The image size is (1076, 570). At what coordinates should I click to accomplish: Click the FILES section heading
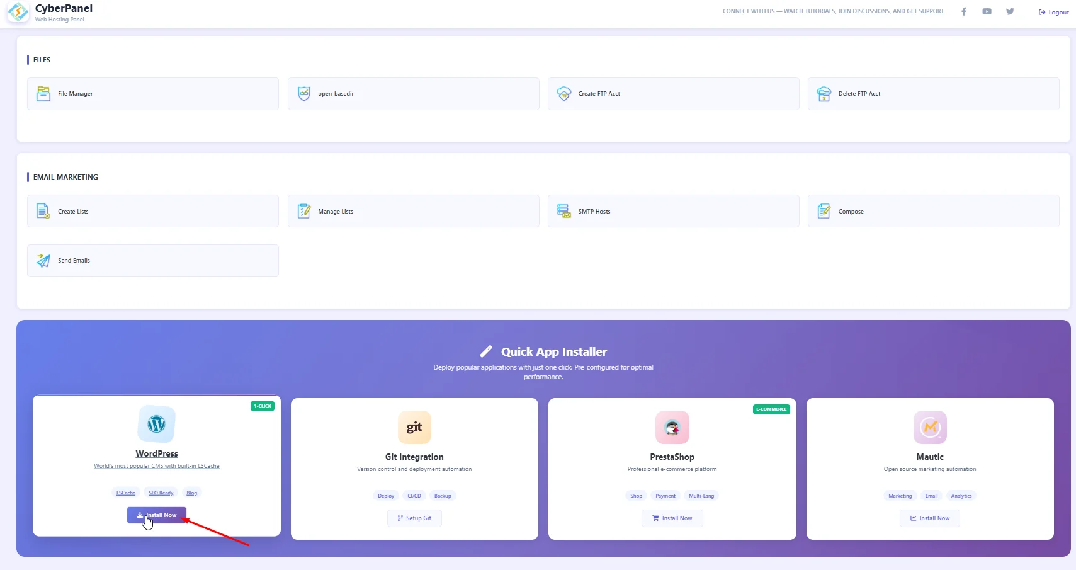(x=42, y=60)
